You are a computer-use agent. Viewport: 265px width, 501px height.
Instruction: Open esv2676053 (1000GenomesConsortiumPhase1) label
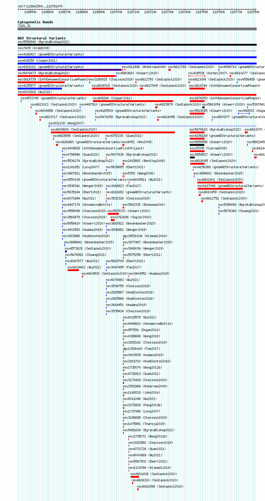click(x=225, y=98)
